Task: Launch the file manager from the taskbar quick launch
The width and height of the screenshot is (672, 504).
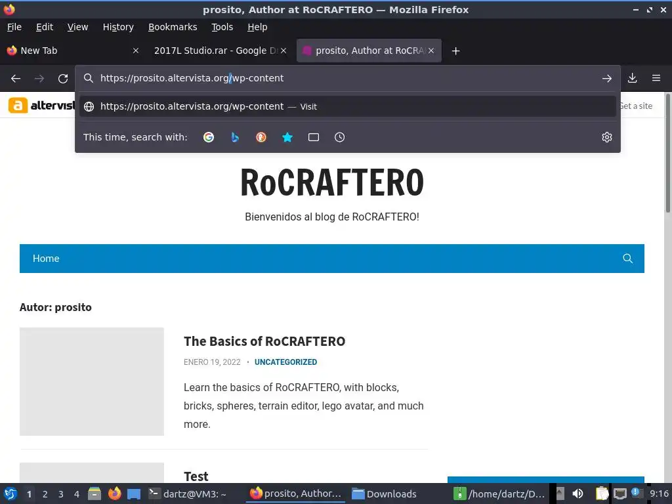Action: point(94,493)
